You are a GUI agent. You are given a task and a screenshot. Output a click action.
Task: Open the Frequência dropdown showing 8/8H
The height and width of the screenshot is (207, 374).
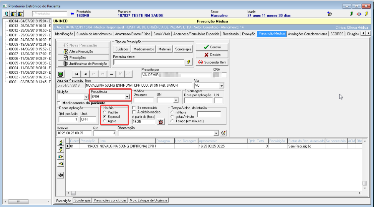pyautogui.click(x=127, y=97)
